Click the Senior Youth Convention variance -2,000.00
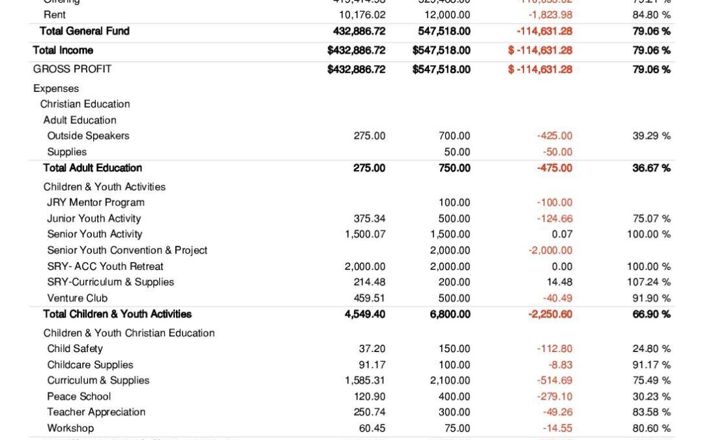 (550, 250)
